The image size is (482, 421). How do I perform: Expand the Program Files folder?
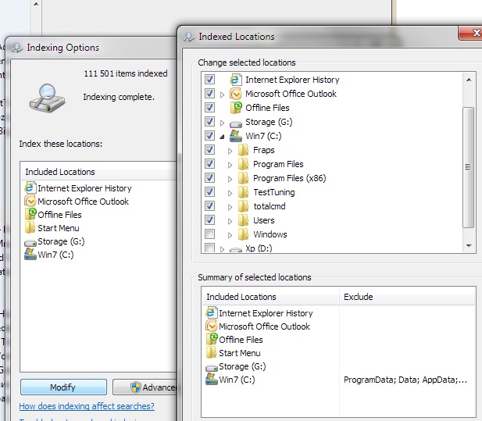point(230,165)
